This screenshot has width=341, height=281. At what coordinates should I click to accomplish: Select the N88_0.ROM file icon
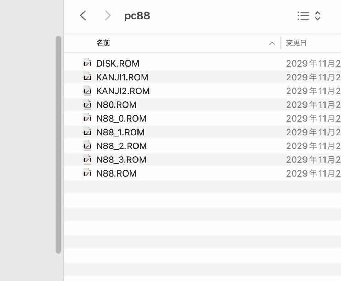[87, 119]
